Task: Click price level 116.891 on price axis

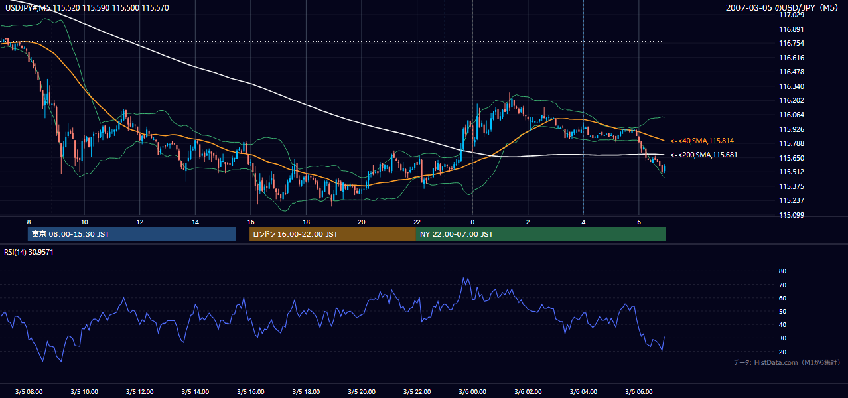Action: pos(791,29)
